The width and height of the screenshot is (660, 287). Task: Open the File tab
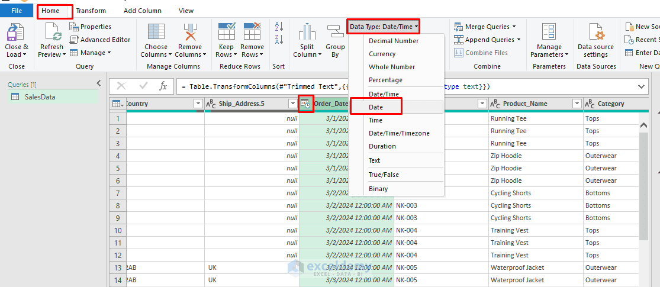pyautogui.click(x=17, y=11)
